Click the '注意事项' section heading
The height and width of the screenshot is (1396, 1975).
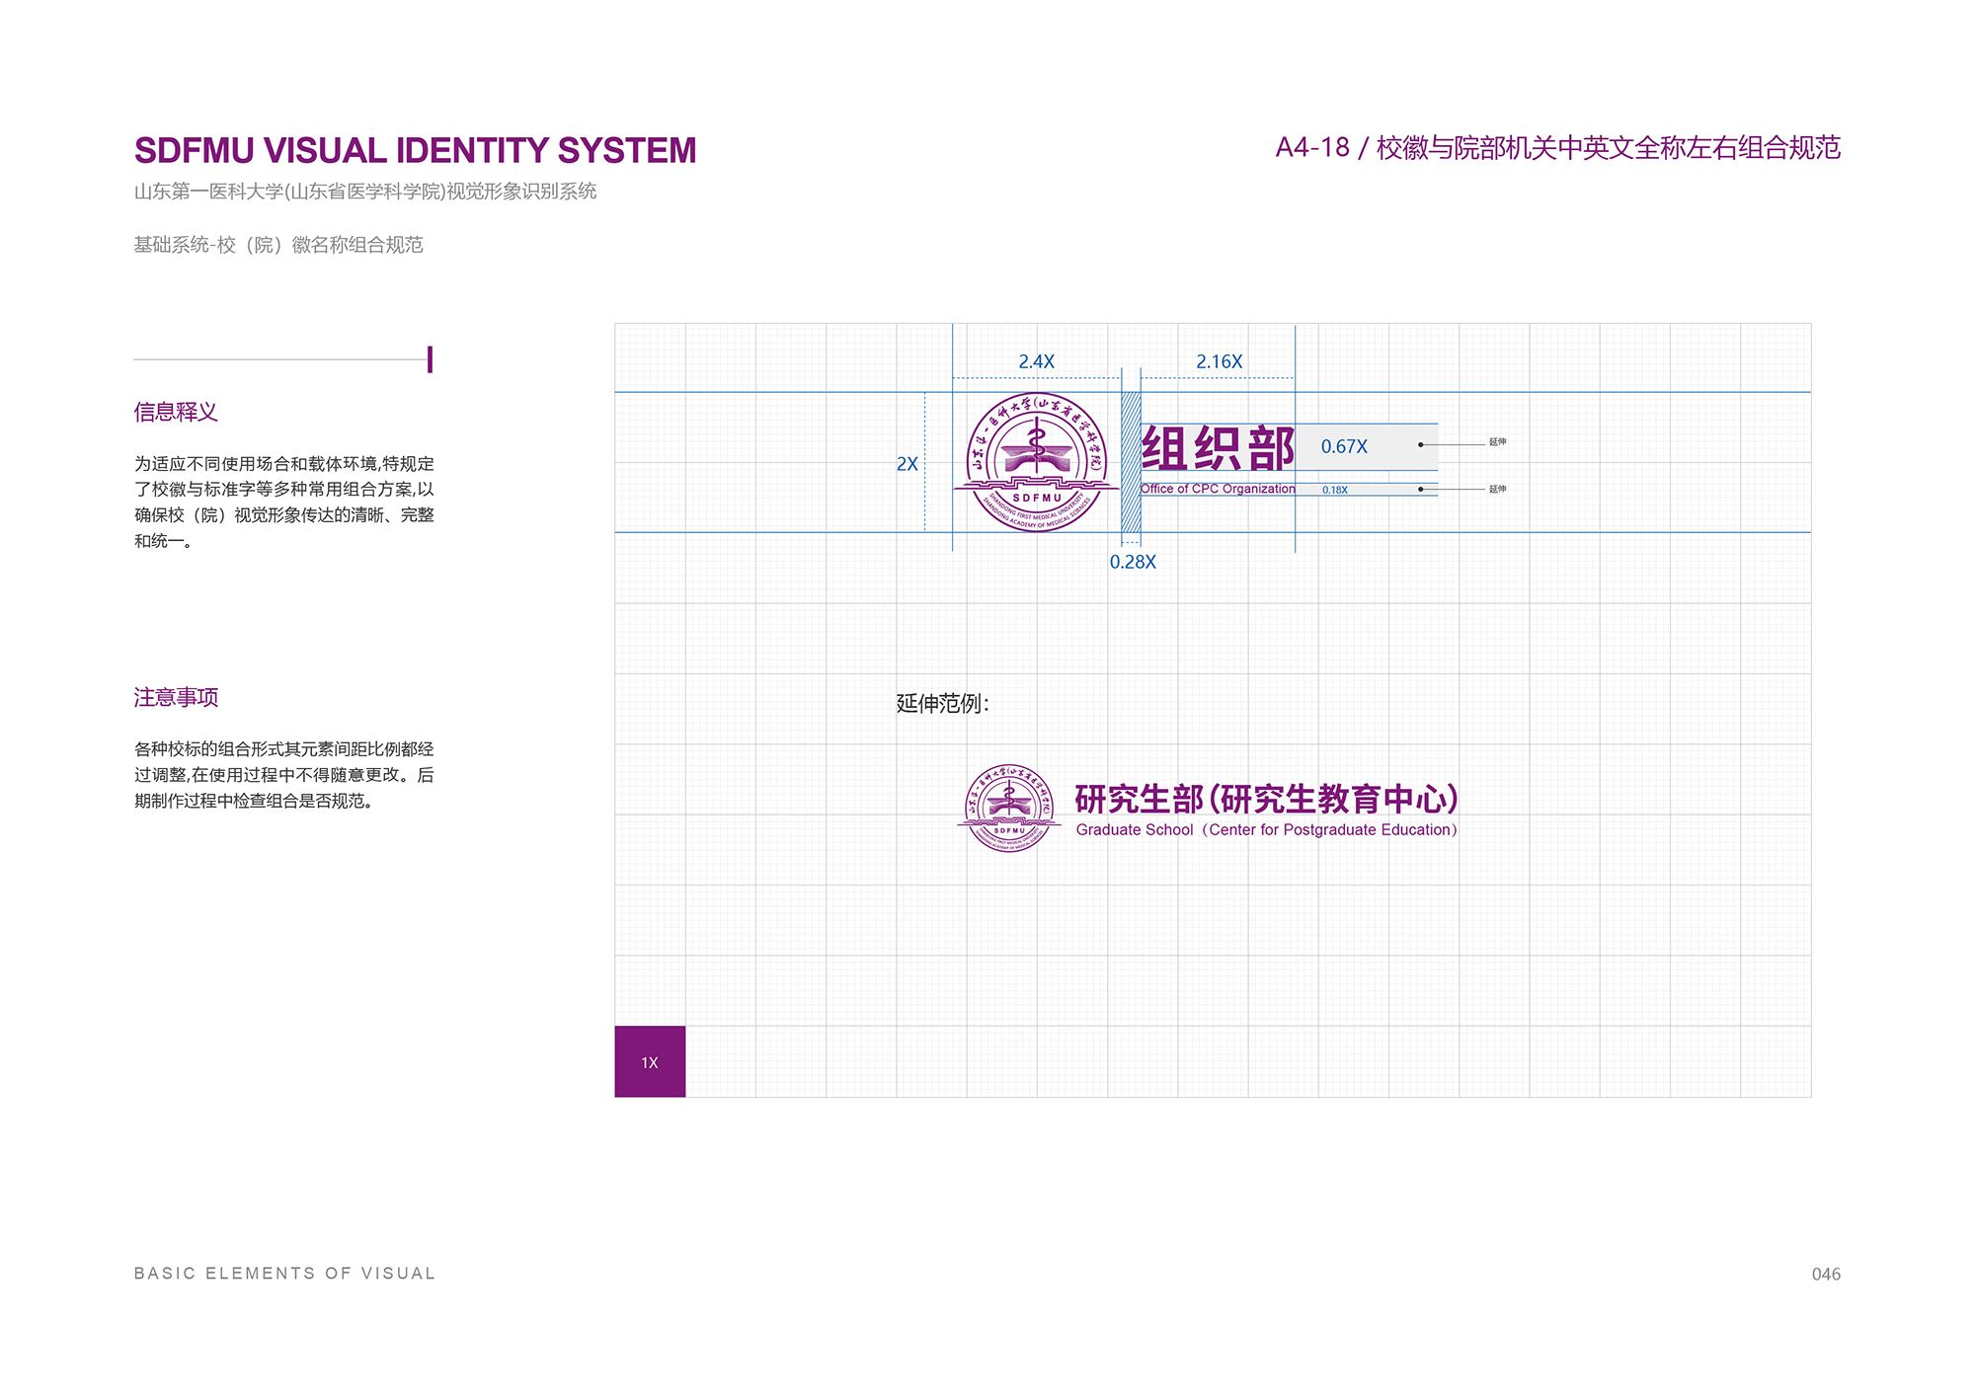(x=176, y=697)
